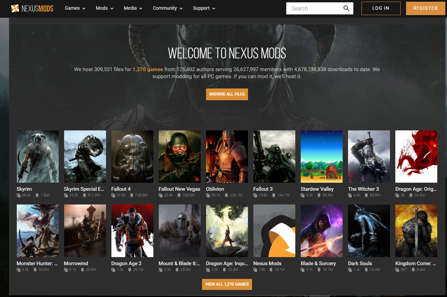The width and height of the screenshot is (447, 297).
Task: Open the Fallout 3 cover thumbnail
Action: point(274,157)
